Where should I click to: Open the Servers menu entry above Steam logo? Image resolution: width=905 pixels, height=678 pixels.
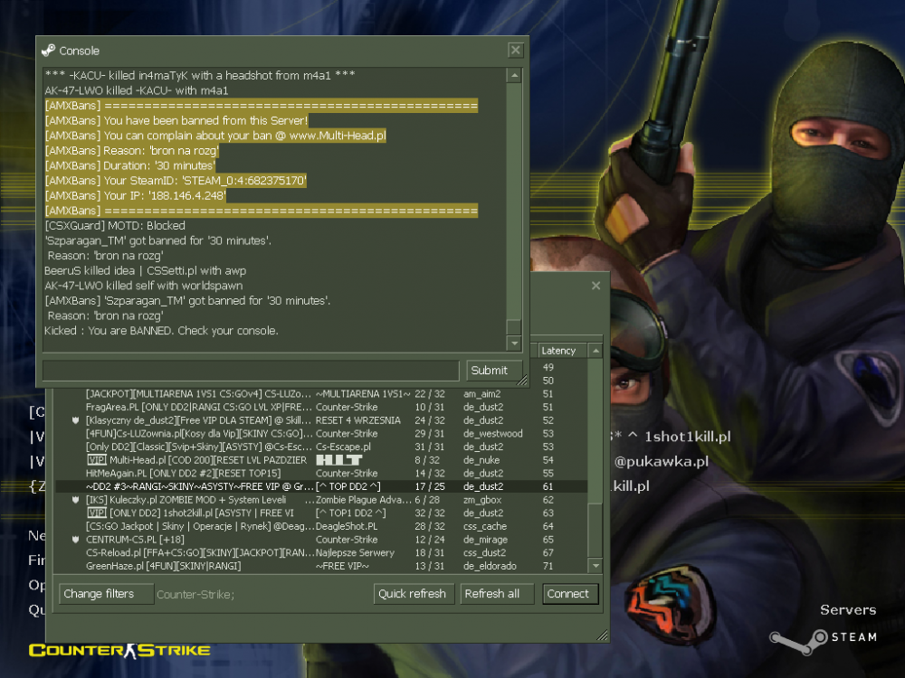click(848, 610)
